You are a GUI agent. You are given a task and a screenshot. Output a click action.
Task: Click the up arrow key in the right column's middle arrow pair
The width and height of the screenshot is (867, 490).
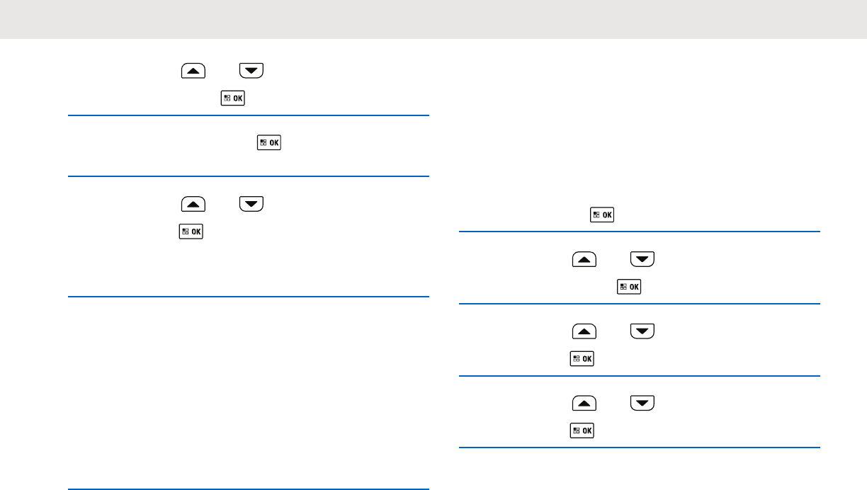click(584, 331)
